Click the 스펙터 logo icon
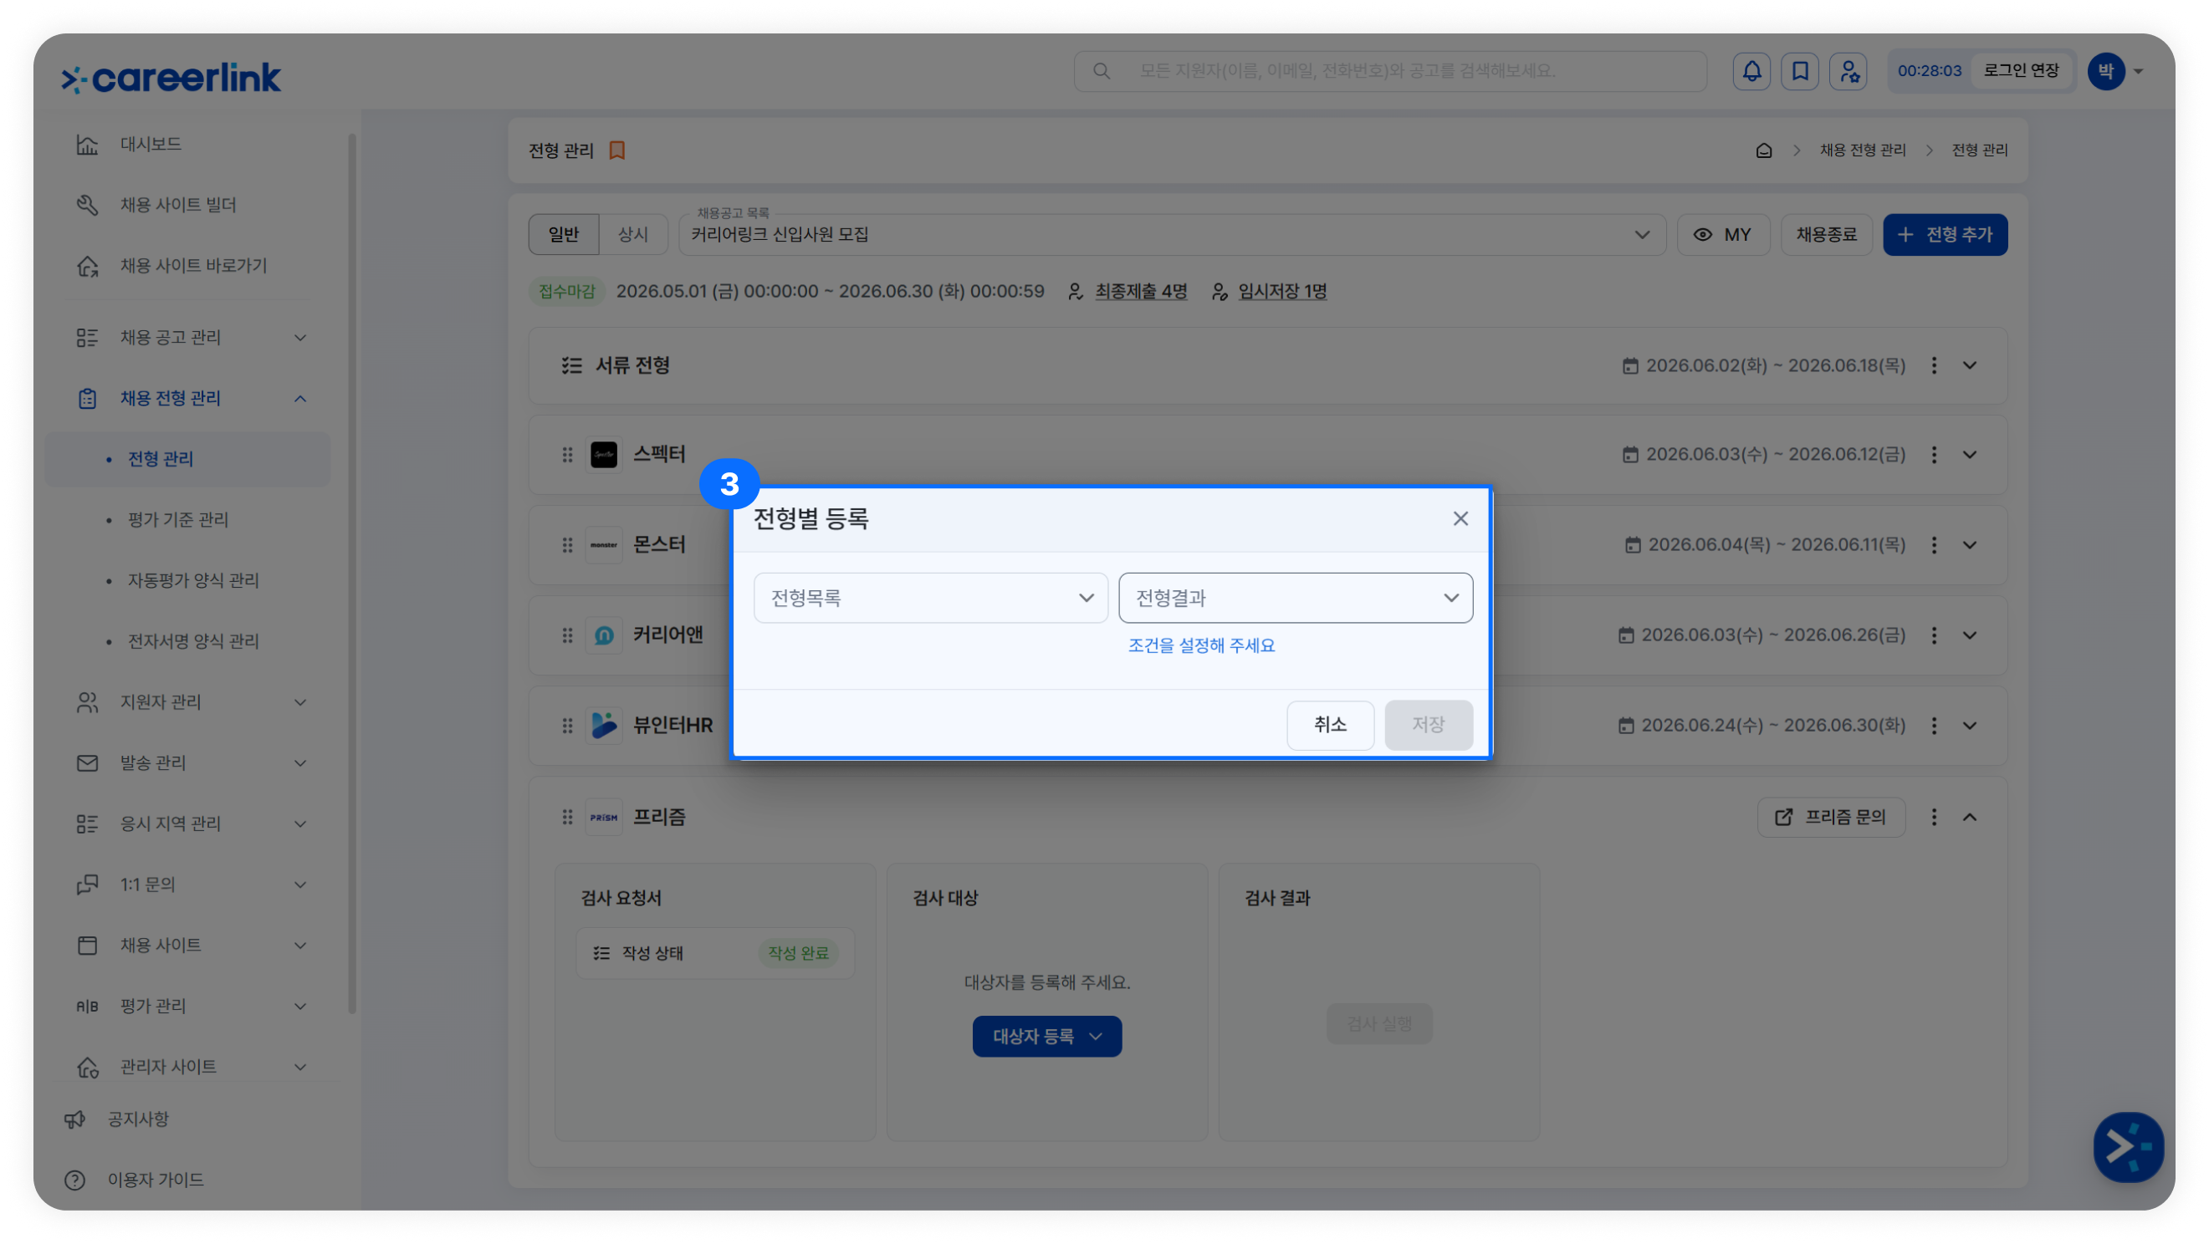The image size is (2209, 1244). (x=604, y=456)
